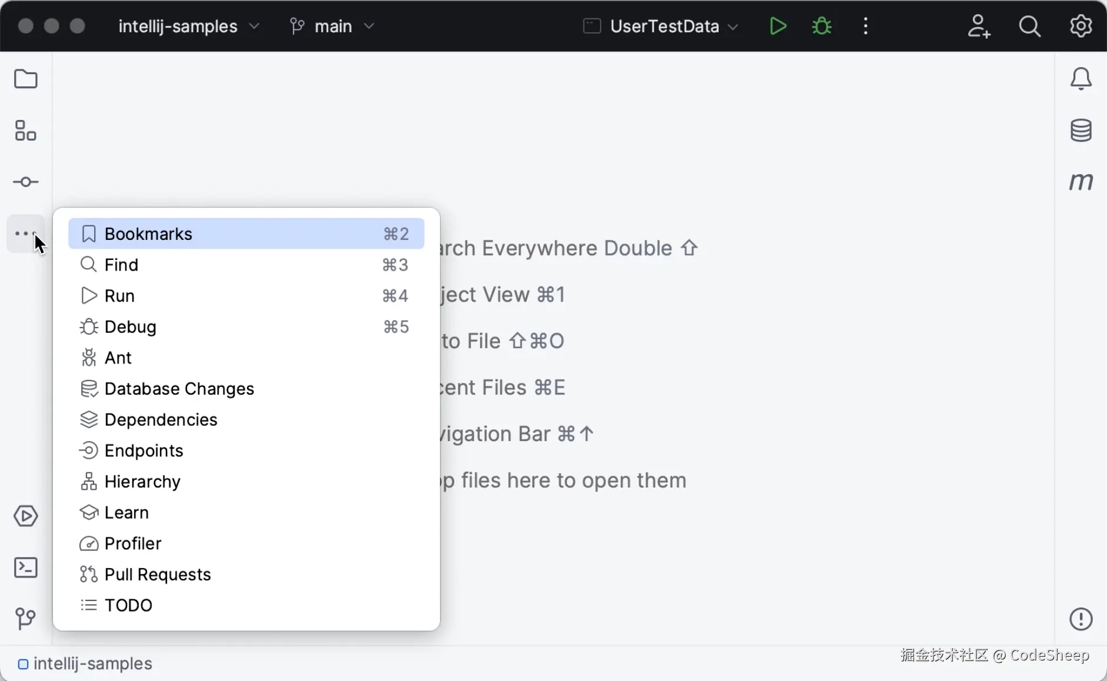Select Pull Requests menu entry
1107x681 pixels.
[x=246, y=574]
